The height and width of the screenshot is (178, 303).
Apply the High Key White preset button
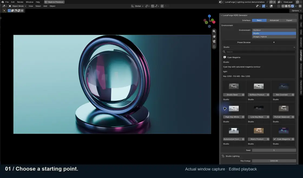(x=232, y=117)
